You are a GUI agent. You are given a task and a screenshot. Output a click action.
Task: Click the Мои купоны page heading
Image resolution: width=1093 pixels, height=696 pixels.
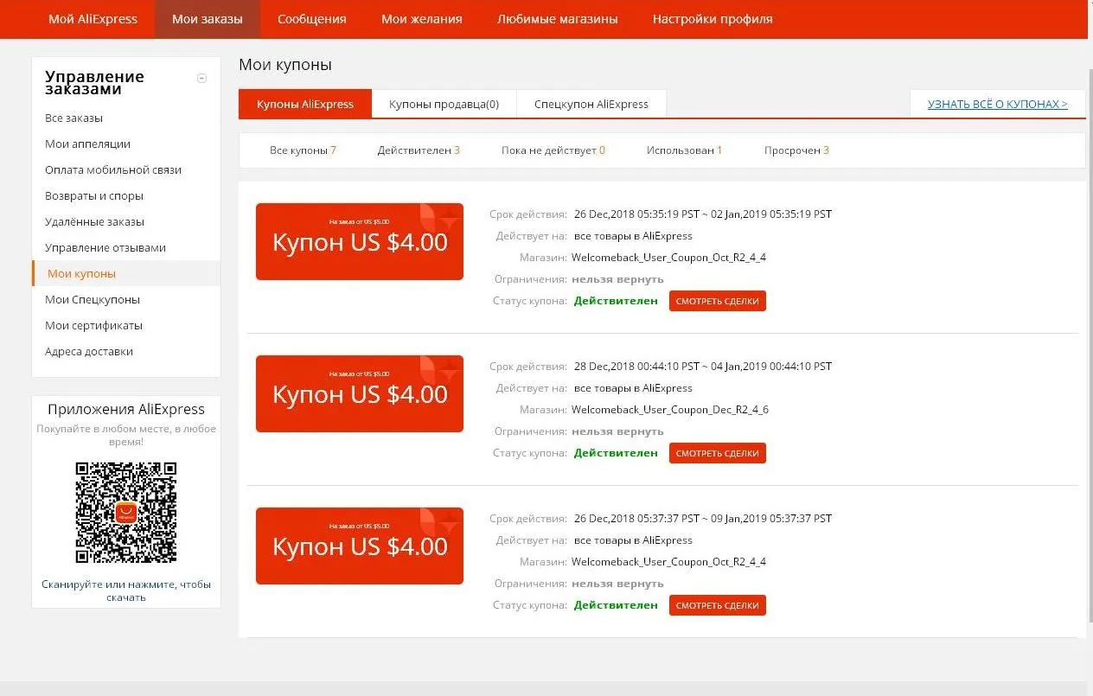(285, 65)
